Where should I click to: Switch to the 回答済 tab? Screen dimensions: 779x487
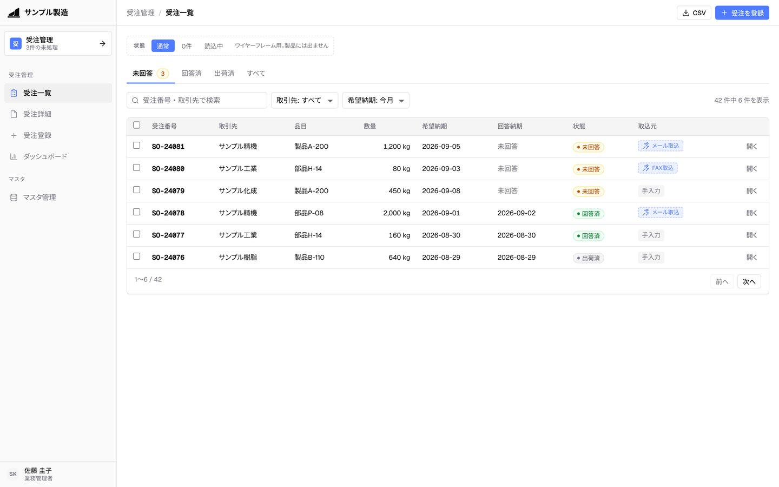pos(192,74)
